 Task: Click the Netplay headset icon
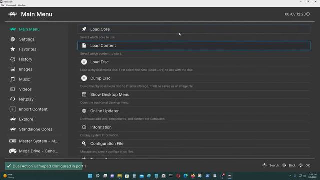(x=13, y=99)
